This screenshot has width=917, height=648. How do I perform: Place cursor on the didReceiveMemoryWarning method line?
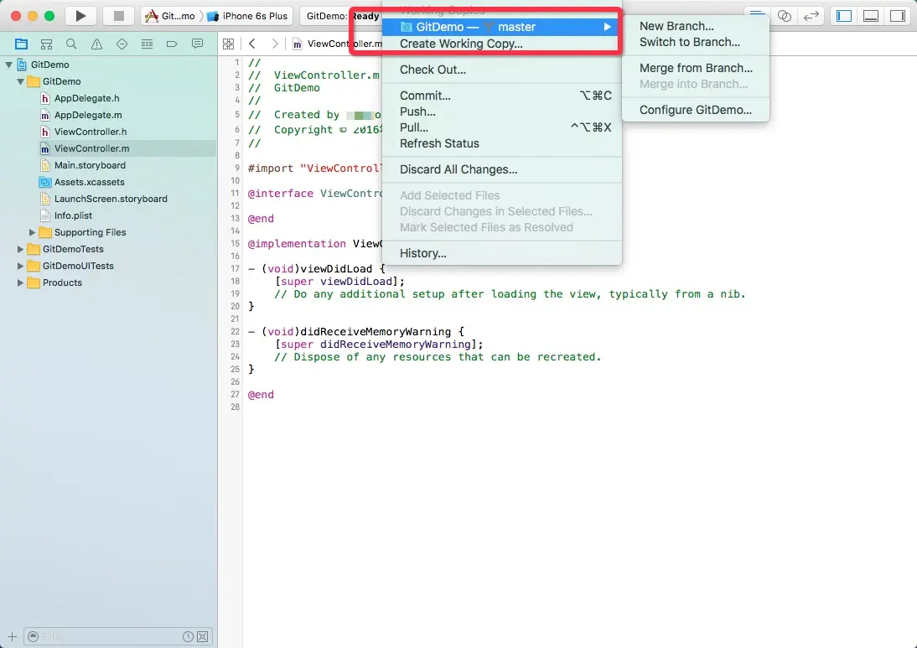tap(355, 332)
